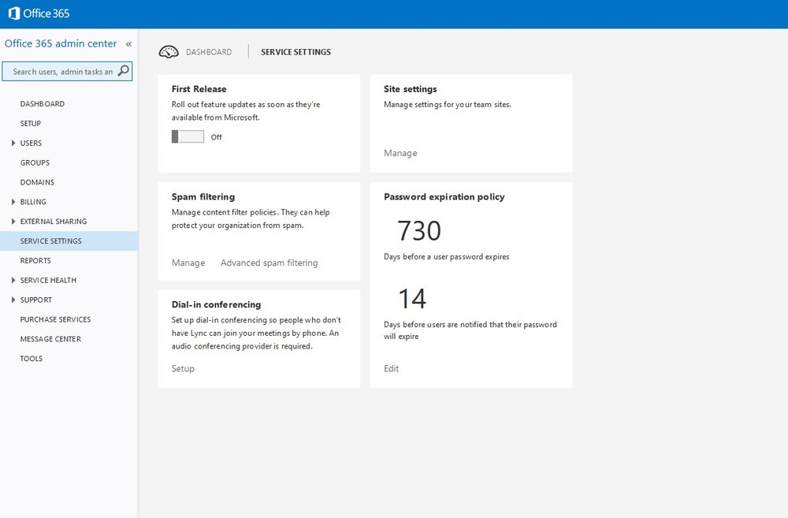The height and width of the screenshot is (518, 788).
Task: Click Manage under Site settings
Action: [x=400, y=154]
